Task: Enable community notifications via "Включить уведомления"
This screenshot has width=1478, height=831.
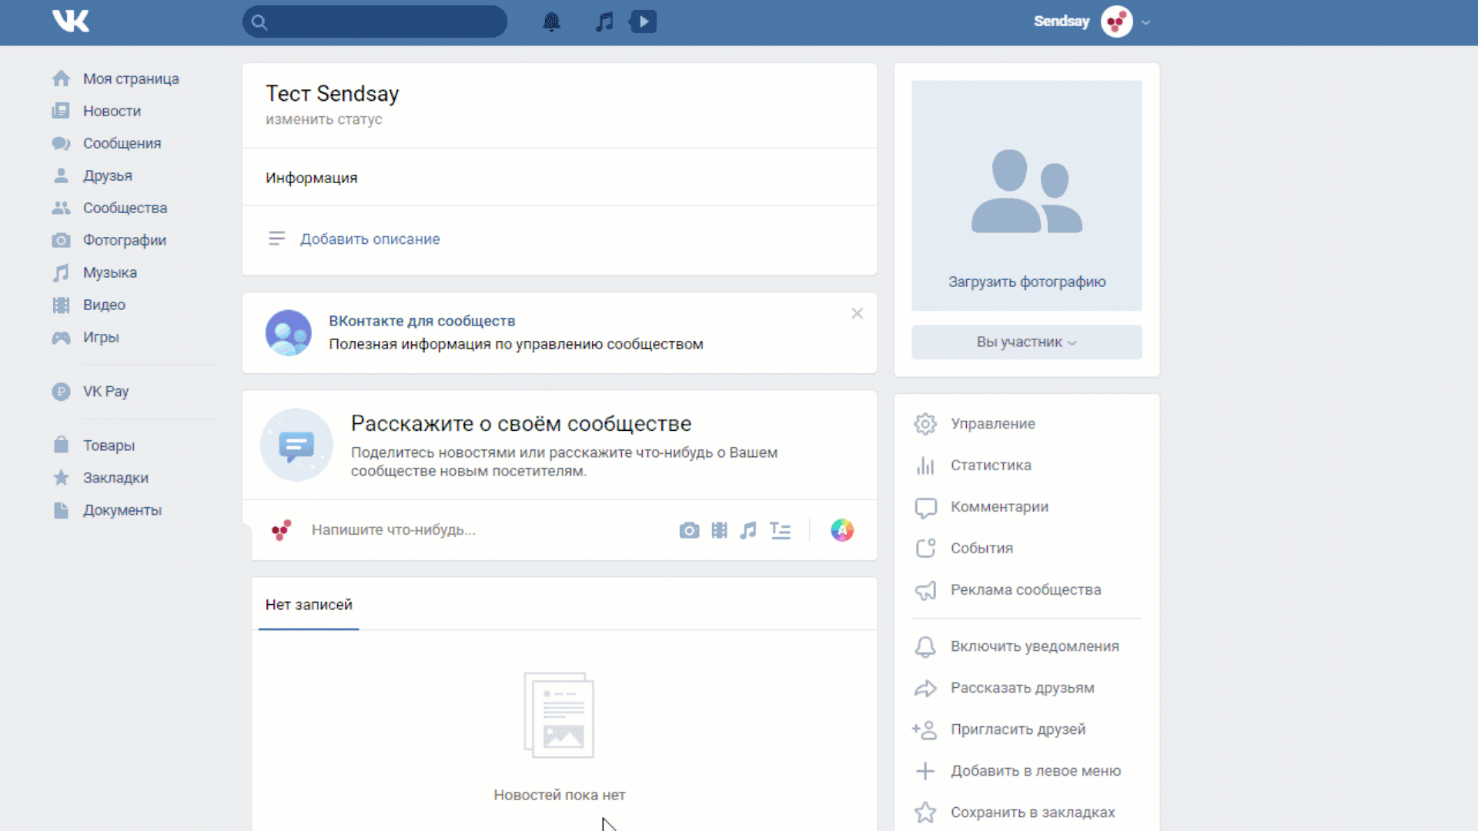Action: 1035,646
